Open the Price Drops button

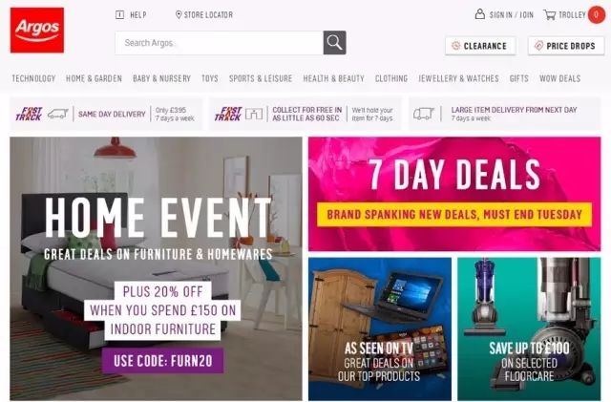(566, 46)
